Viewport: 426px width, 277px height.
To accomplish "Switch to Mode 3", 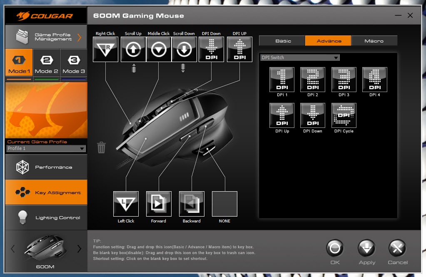I will (74, 62).
